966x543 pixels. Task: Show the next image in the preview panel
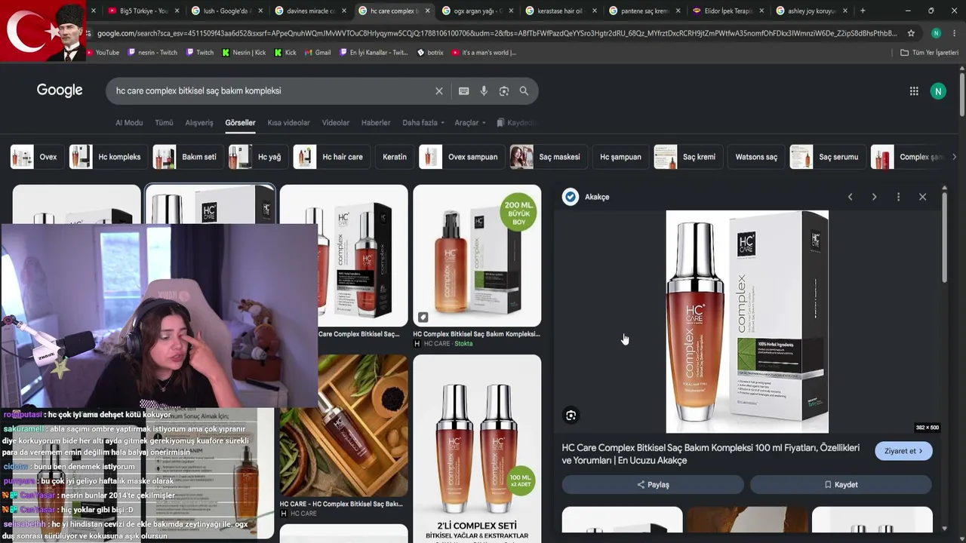pyautogui.click(x=874, y=197)
